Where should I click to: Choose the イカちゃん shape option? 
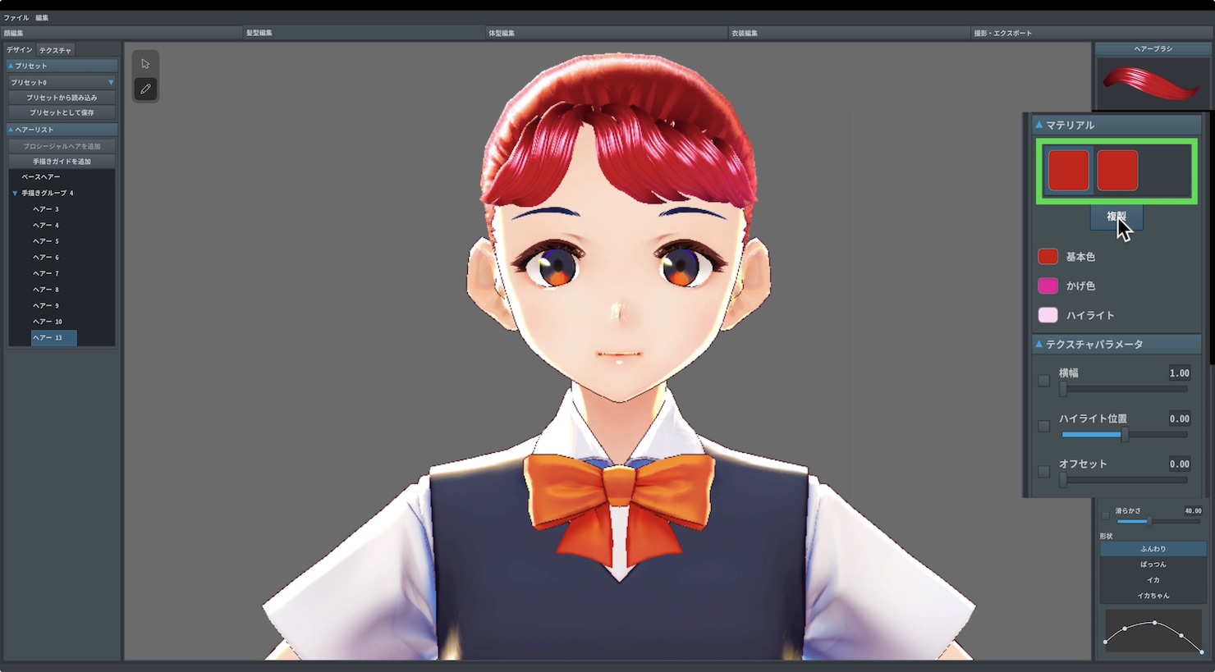click(1153, 596)
